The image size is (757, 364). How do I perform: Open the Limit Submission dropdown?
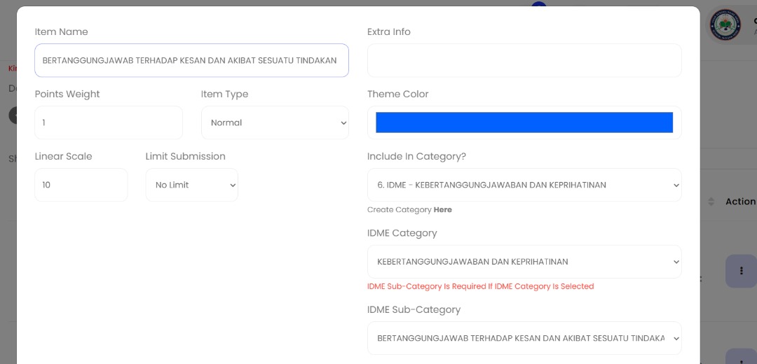coord(191,185)
